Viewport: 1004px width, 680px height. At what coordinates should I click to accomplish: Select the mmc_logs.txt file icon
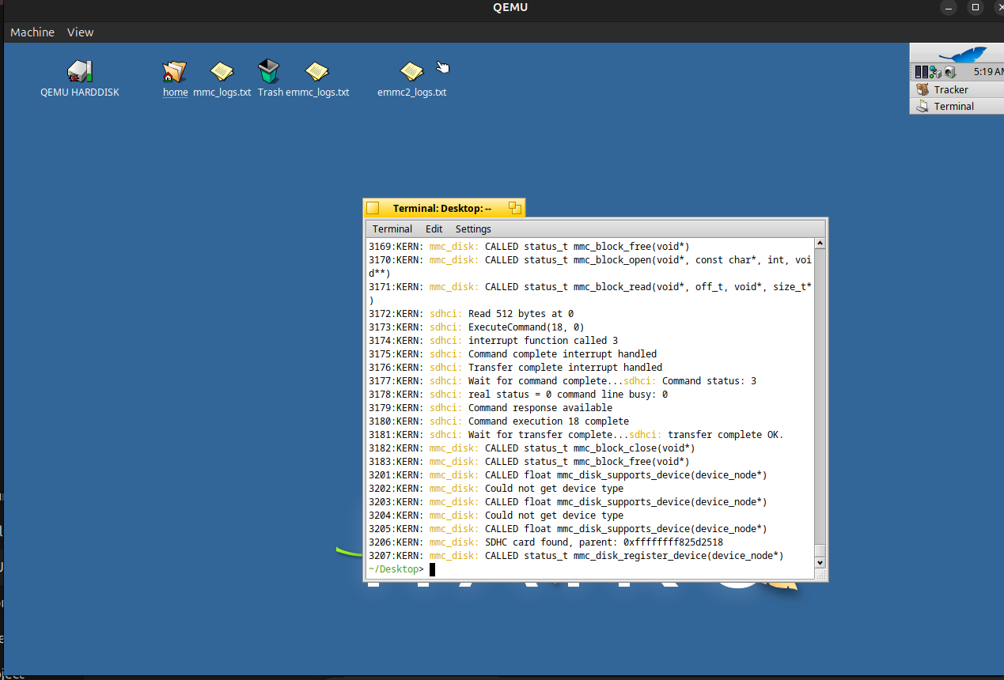pos(222,73)
